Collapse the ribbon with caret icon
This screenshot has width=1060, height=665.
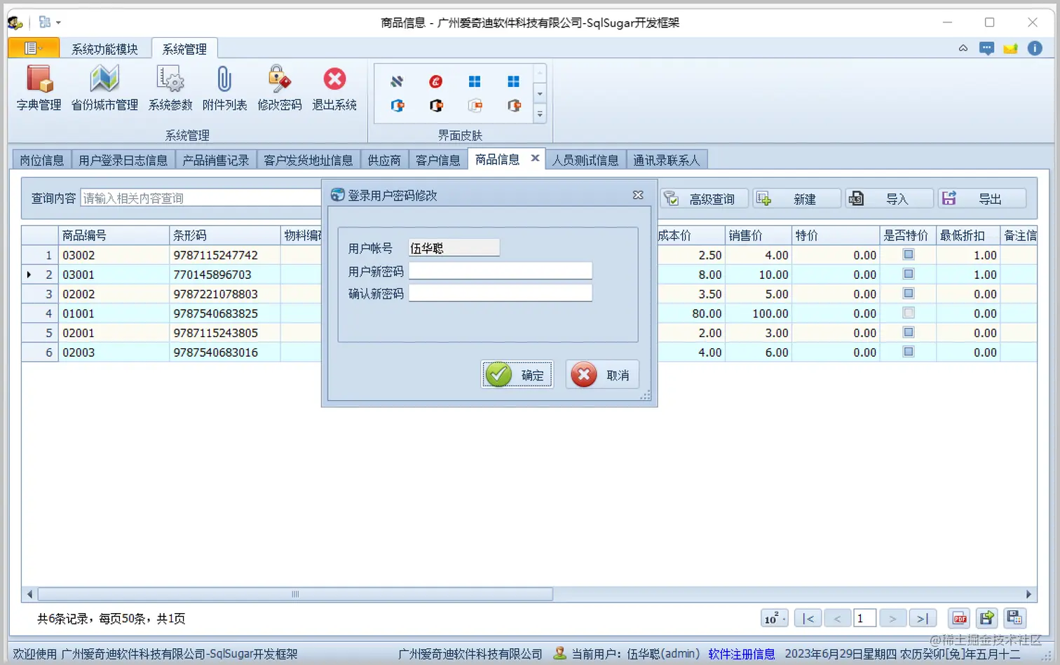[963, 48]
